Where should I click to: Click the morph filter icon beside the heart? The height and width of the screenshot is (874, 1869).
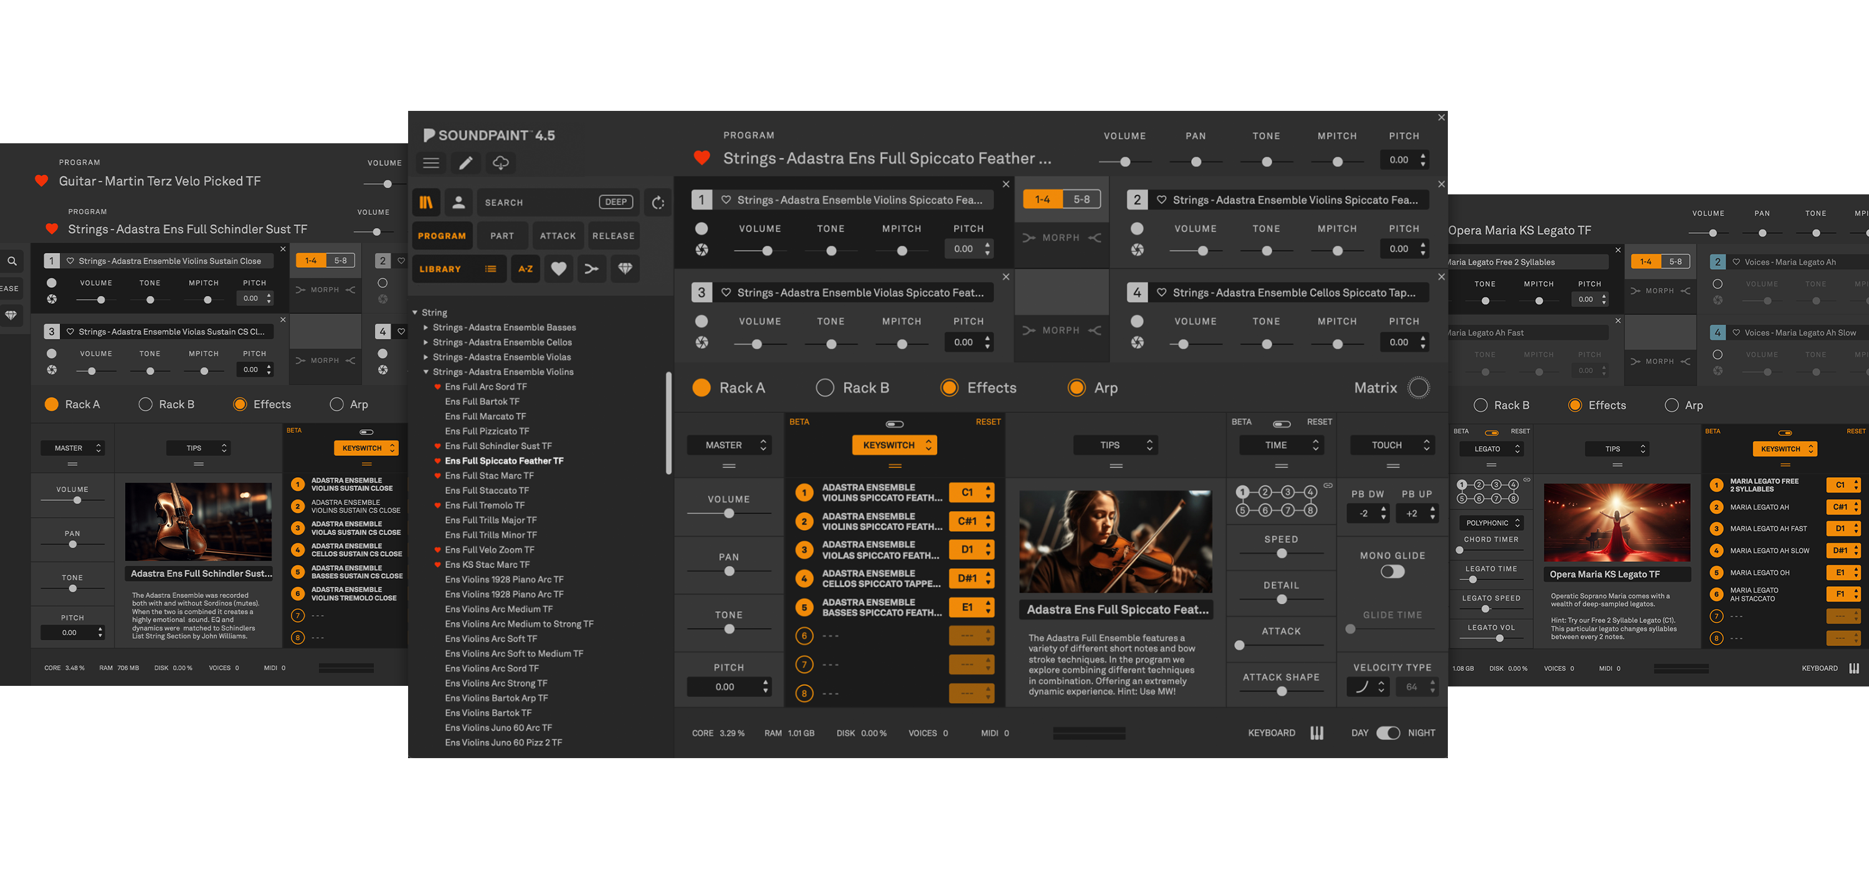tap(592, 269)
